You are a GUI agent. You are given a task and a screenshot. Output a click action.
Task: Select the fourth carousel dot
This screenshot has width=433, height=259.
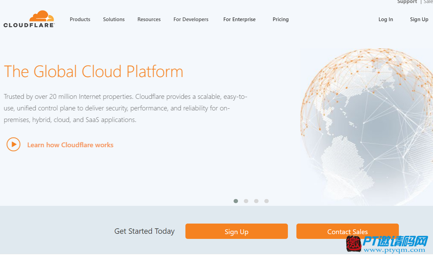(x=266, y=201)
